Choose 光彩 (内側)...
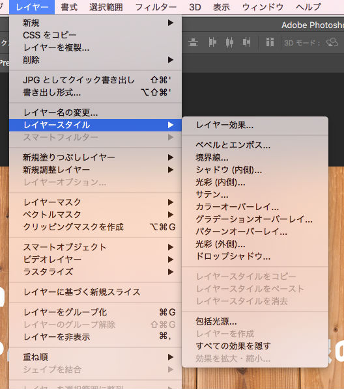Image resolution: width=344 pixels, height=389 pixels. click(x=255, y=182)
